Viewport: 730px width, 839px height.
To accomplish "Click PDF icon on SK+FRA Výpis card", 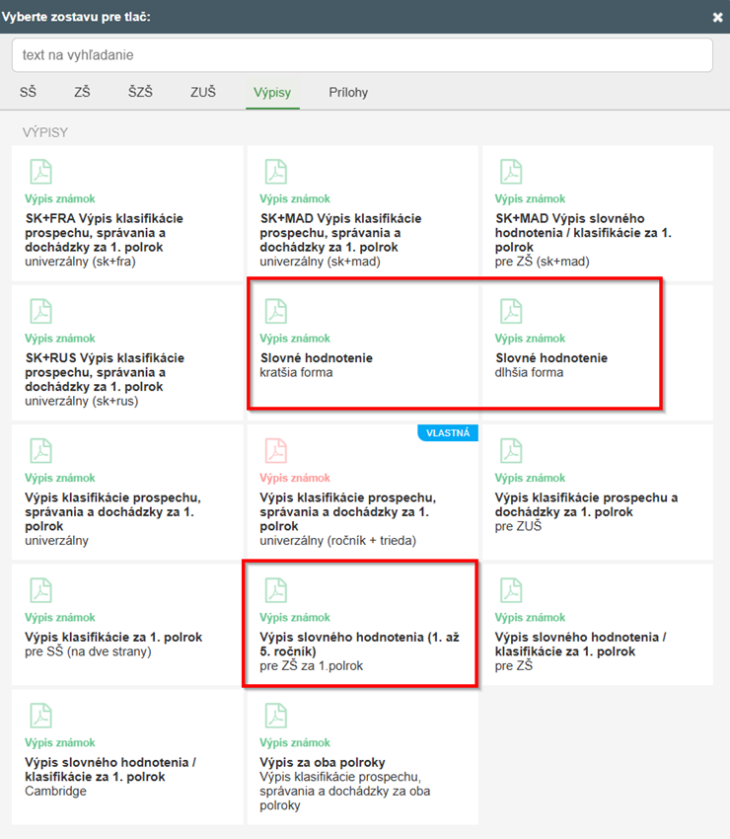I will pyautogui.click(x=40, y=171).
